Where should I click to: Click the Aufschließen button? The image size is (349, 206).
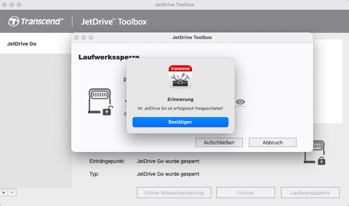(219, 143)
